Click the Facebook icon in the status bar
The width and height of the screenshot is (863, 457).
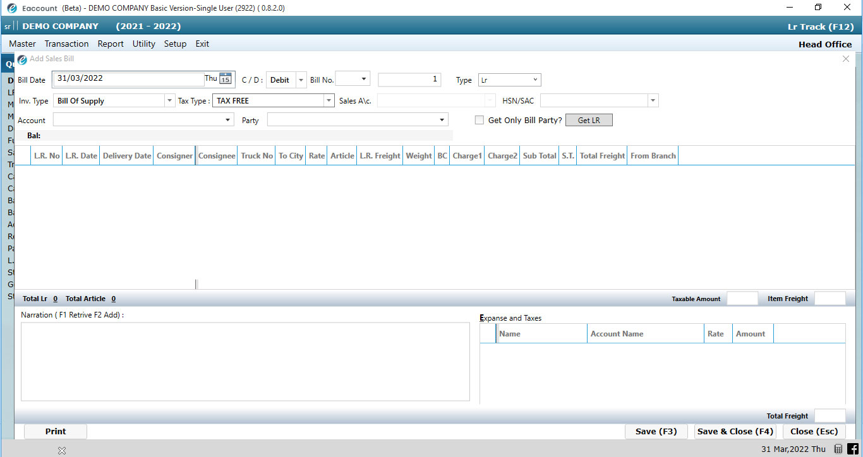click(x=853, y=450)
